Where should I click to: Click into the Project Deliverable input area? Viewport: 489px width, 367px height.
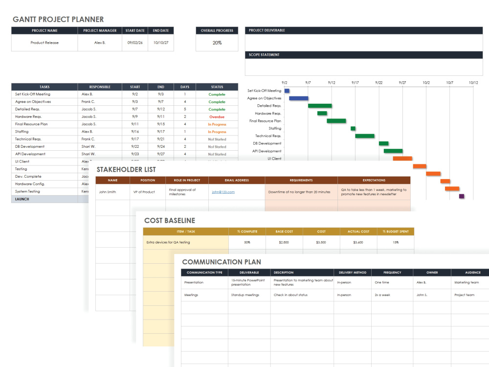[364, 43]
